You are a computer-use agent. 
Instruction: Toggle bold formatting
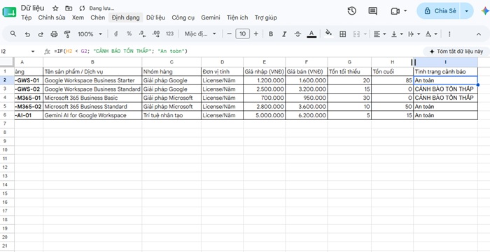[271, 34]
